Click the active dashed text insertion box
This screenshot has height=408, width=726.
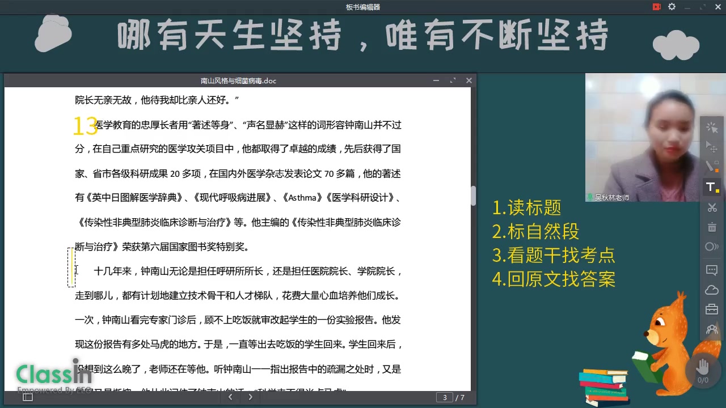point(71,267)
